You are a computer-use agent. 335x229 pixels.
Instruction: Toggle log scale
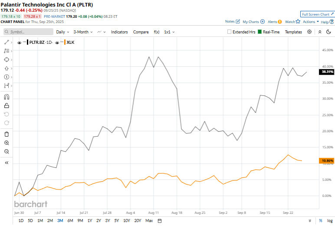pyautogui.click(x=330, y=221)
